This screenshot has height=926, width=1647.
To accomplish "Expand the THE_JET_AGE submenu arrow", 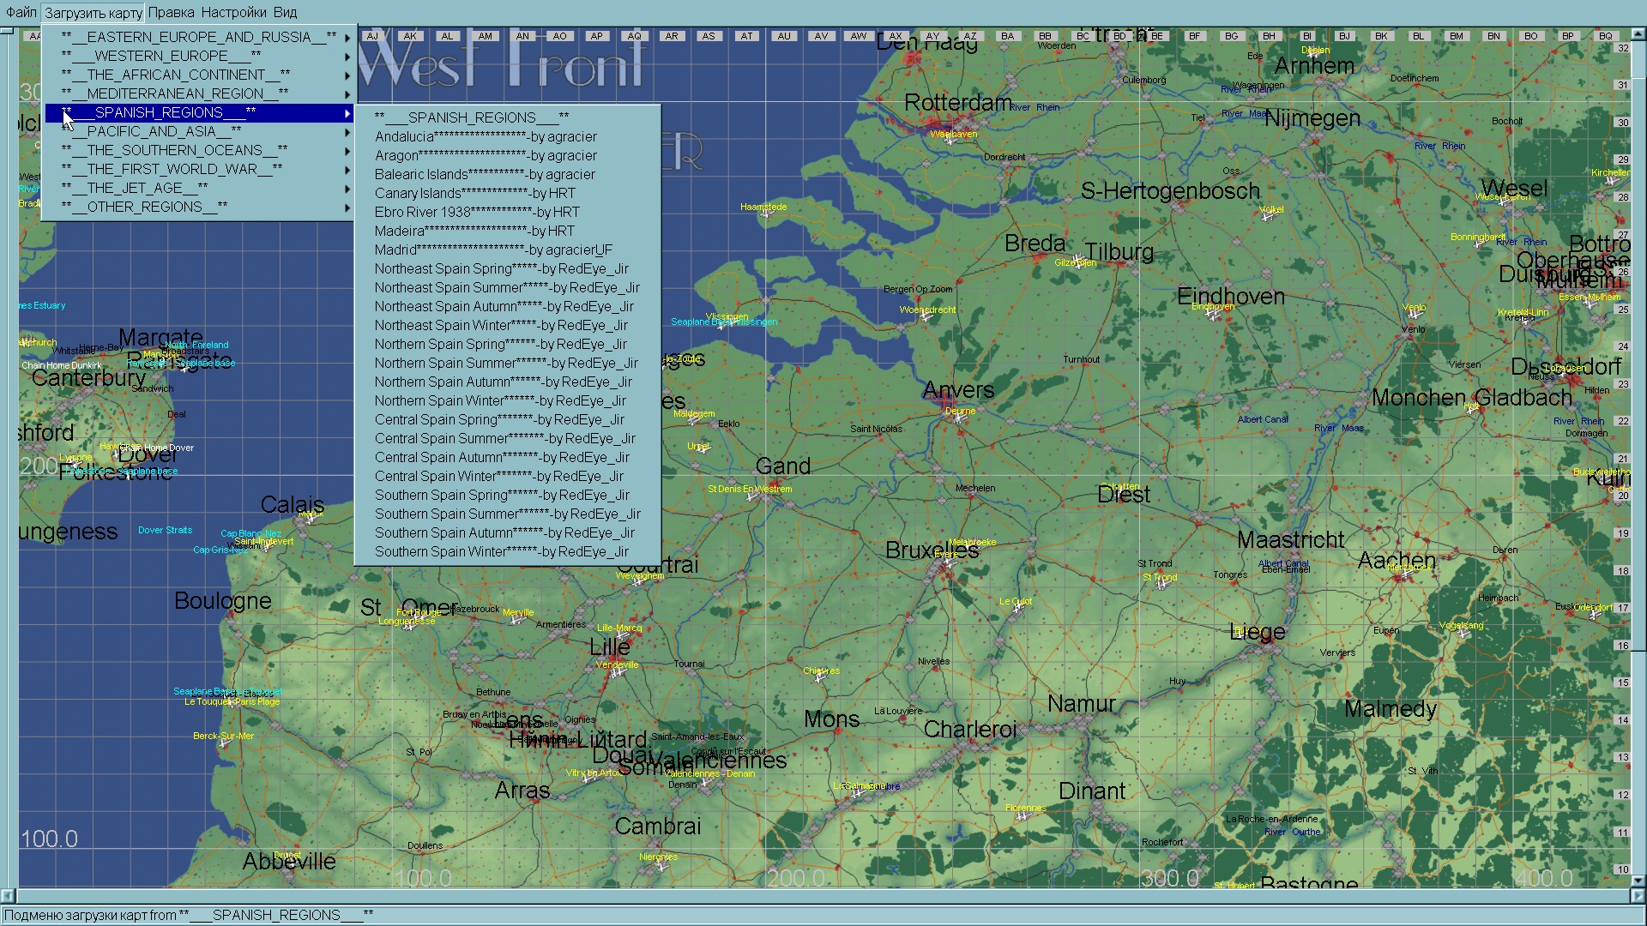I will (347, 189).
